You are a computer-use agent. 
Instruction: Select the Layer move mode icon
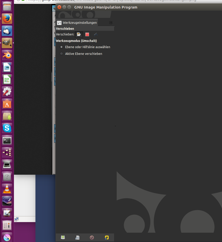coord(79,34)
